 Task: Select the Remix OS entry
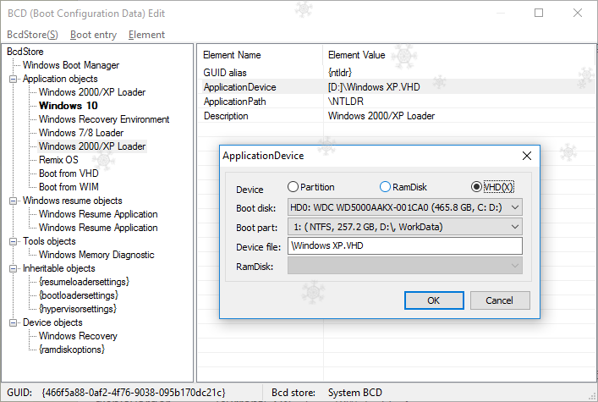pos(58,160)
